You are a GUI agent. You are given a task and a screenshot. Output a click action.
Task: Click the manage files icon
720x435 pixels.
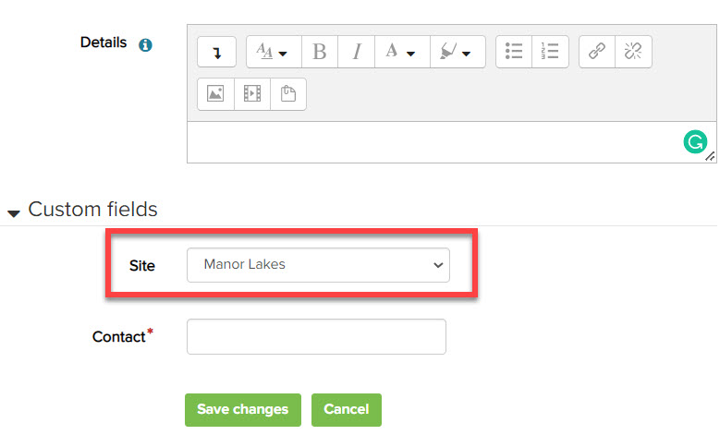pyautogui.click(x=288, y=94)
